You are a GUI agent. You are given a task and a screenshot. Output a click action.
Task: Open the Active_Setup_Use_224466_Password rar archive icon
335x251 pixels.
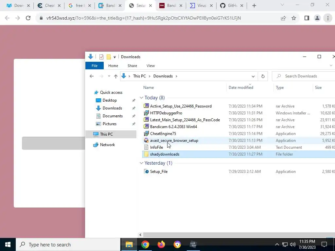[x=146, y=106]
